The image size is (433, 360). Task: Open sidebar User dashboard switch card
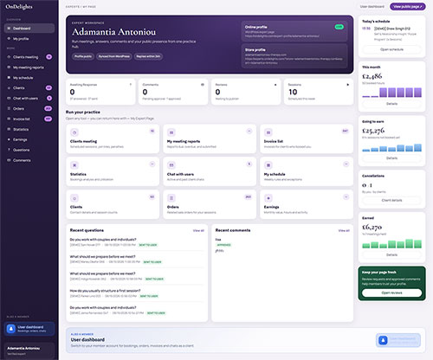[x=29, y=329]
